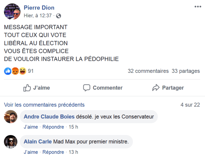
Task: Open the 91 reactions count
Action: (x=31, y=71)
